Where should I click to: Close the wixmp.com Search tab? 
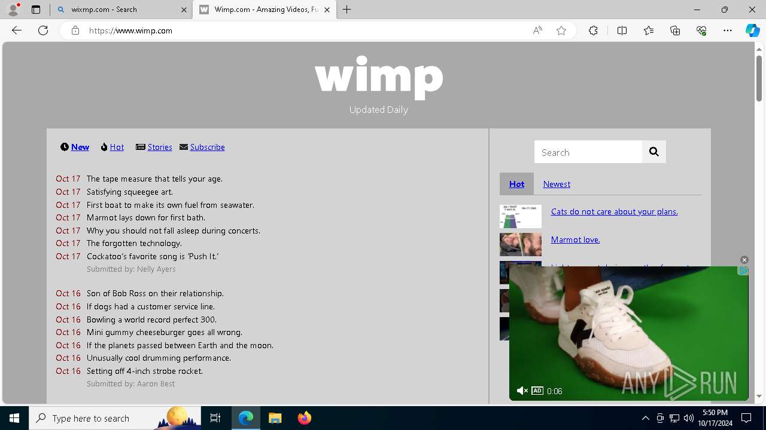click(184, 10)
